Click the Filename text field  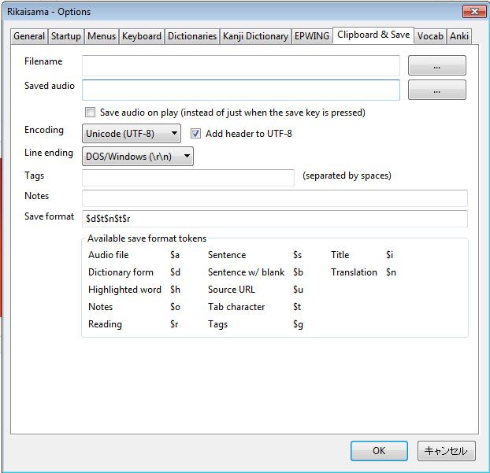[240, 66]
